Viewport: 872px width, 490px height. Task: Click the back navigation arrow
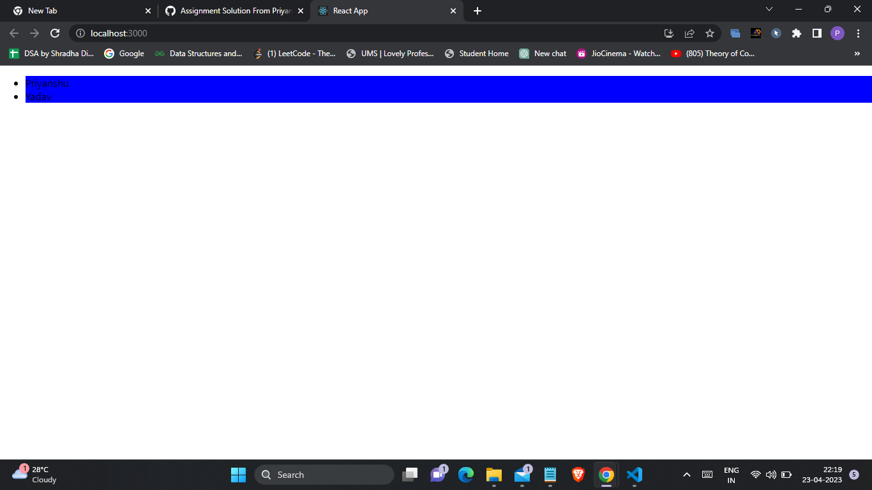pyautogui.click(x=13, y=33)
